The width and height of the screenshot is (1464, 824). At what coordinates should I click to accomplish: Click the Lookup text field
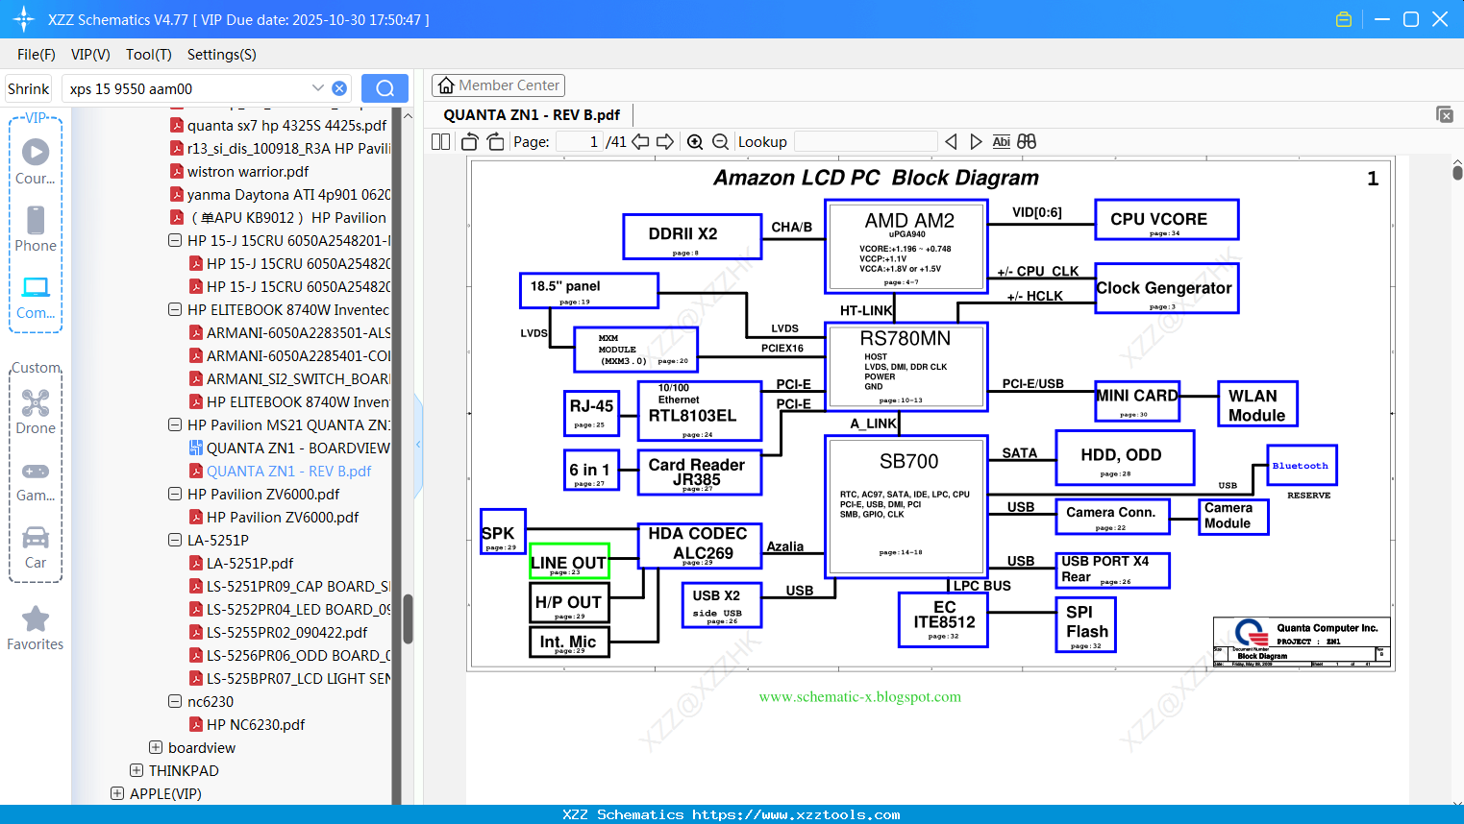[x=866, y=141]
